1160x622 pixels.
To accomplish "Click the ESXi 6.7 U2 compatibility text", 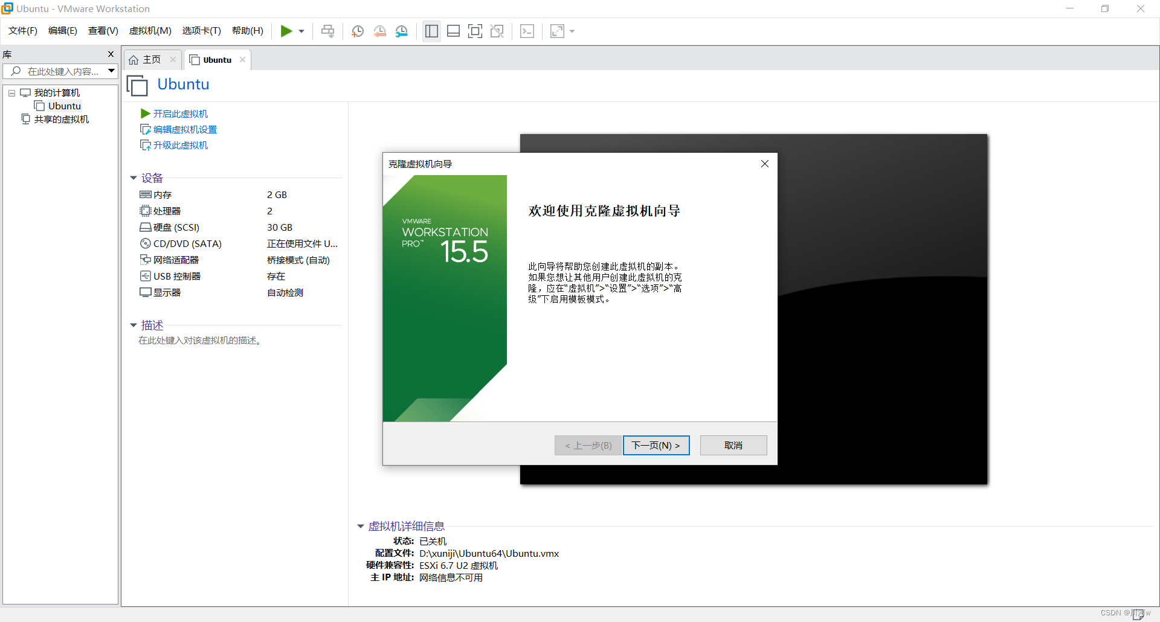I will (459, 566).
